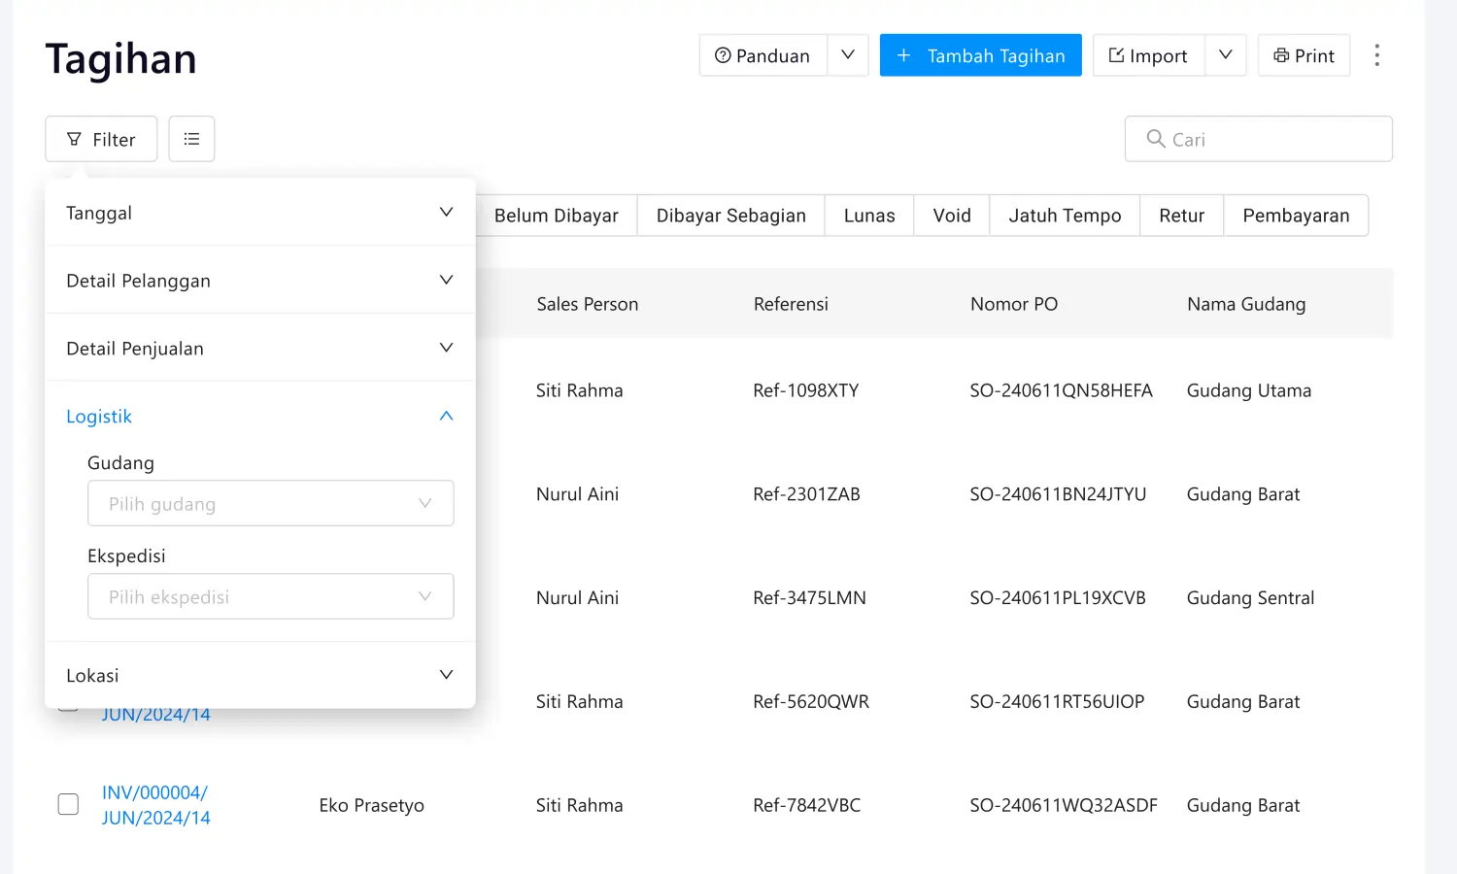Screen dimensions: 1457x874
Task: Click the magnifier icon in the search bar
Action: 1156,139
